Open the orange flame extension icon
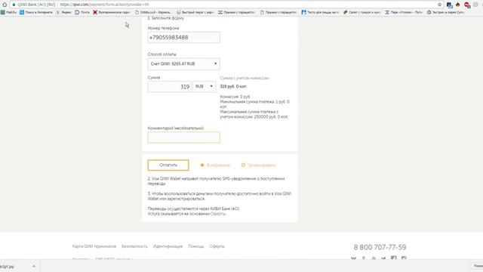483x272 pixels. 458,5
